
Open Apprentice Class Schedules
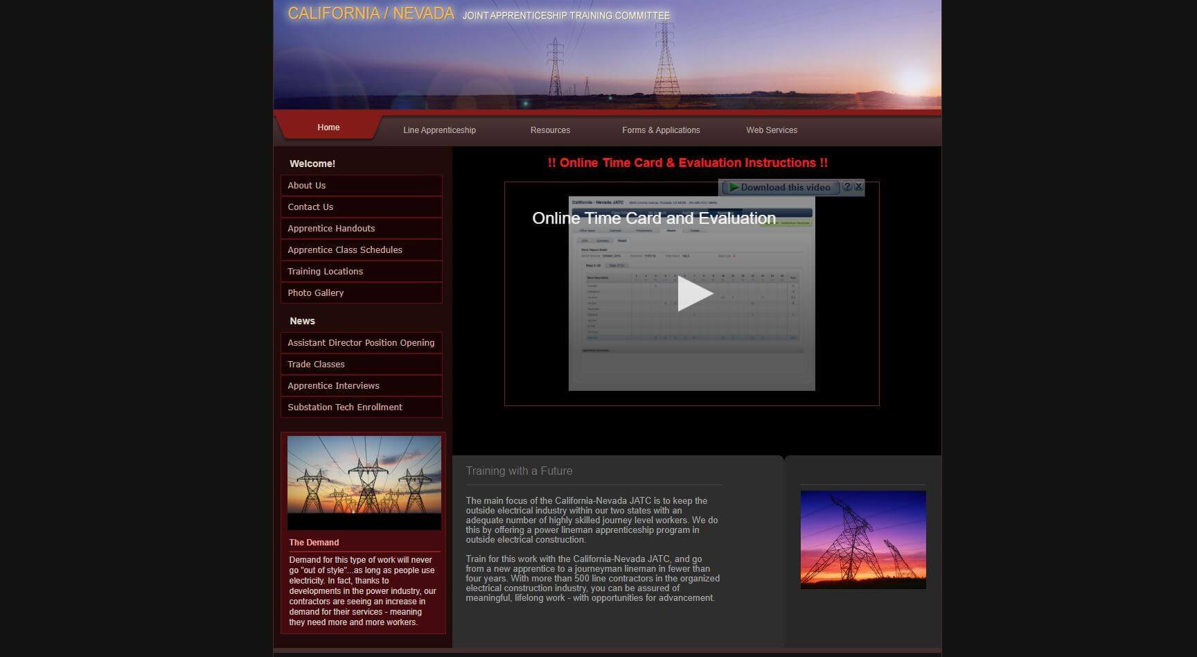tap(344, 249)
